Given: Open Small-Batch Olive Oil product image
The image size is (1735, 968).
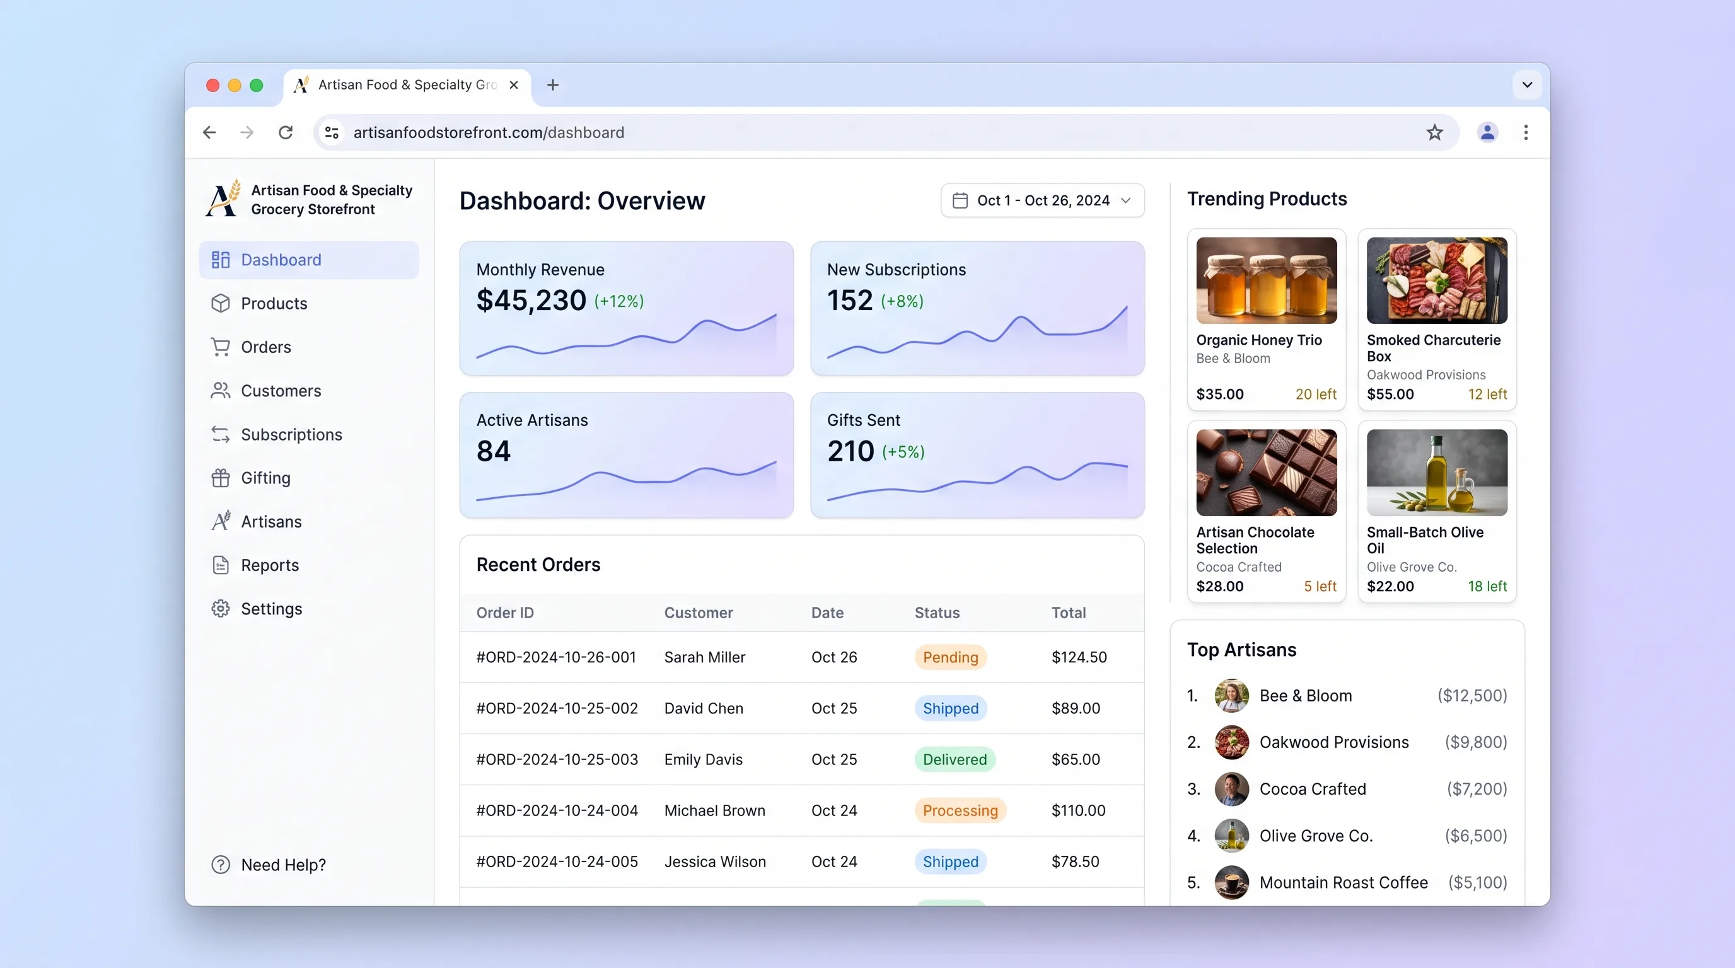Looking at the screenshot, I should click(1437, 473).
